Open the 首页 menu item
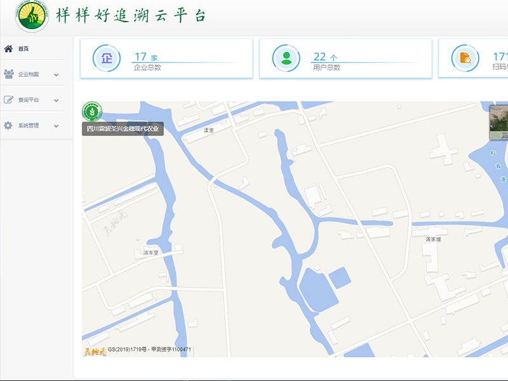The width and height of the screenshot is (508, 381). coord(23,49)
